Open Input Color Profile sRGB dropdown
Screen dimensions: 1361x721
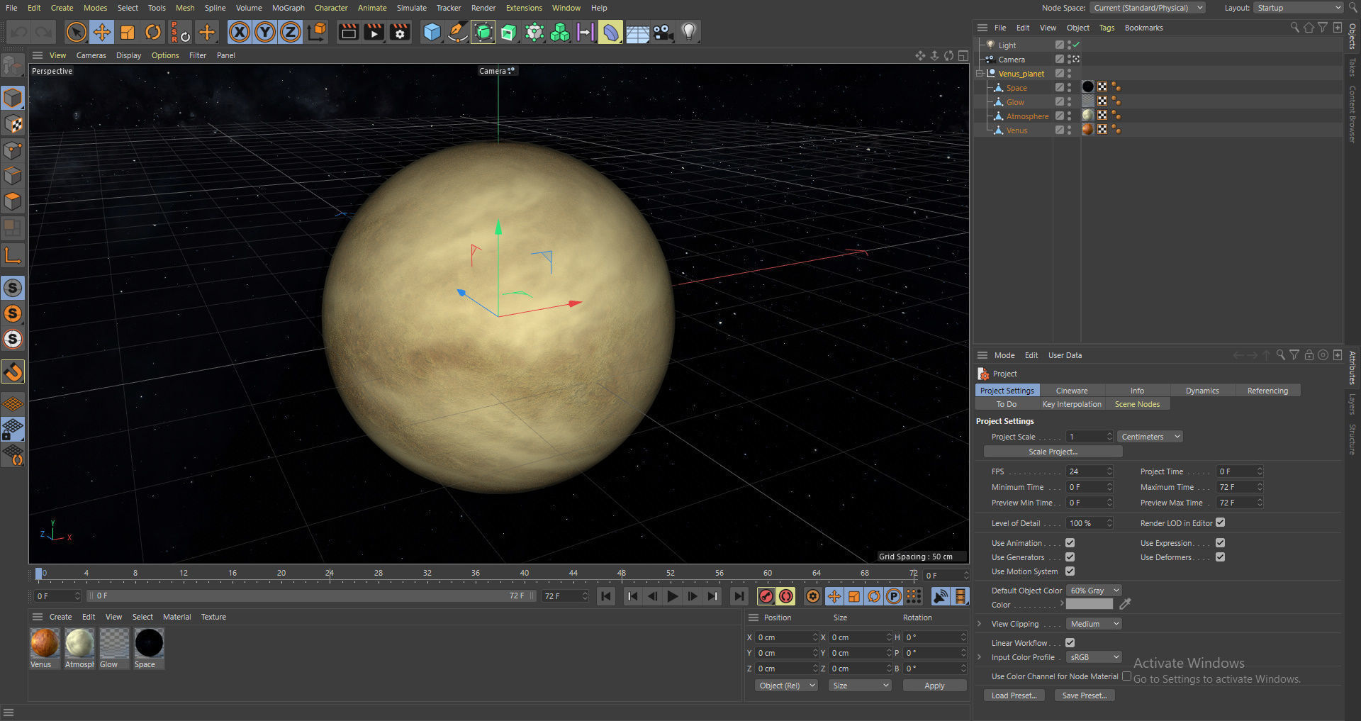(x=1094, y=657)
